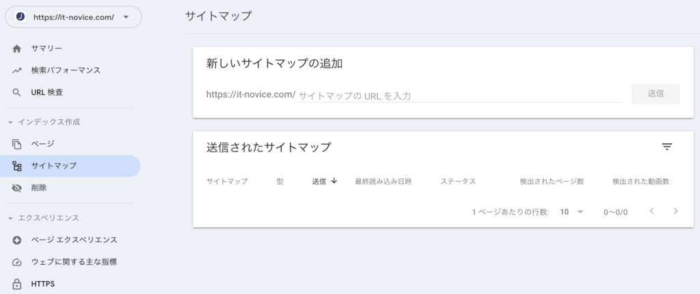This screenshot has height=294, width=700.
Task: Click the https://it-novice.com/ URL prefix text
Action: pyautogui.click(x=250, y=94)
